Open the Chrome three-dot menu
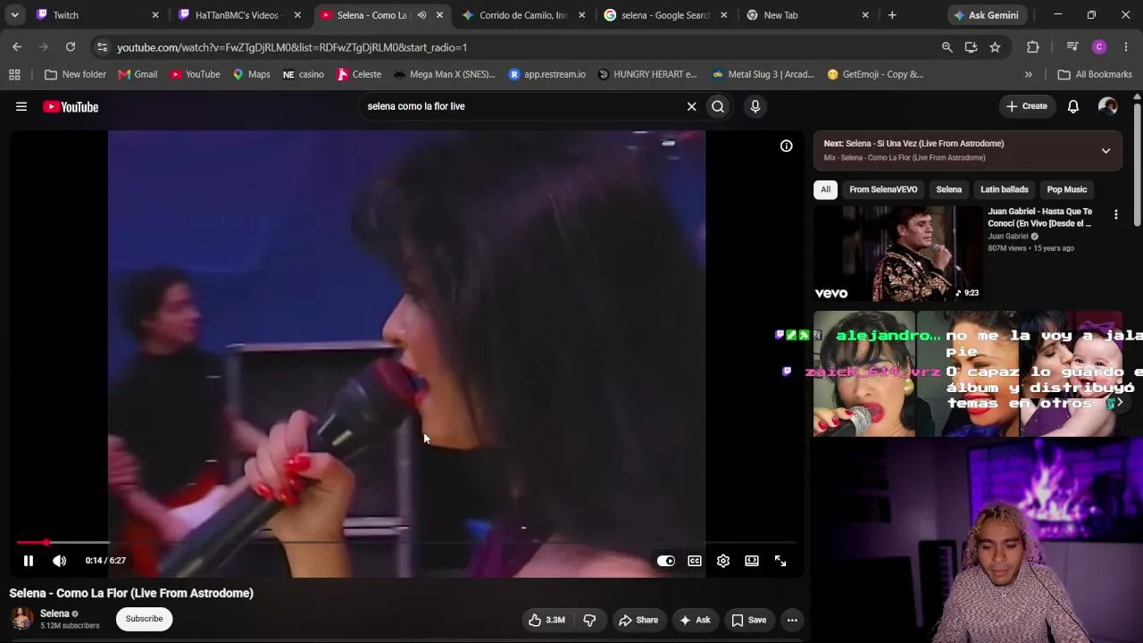This screenshot has width=1143, height=643. point(1125,47)
